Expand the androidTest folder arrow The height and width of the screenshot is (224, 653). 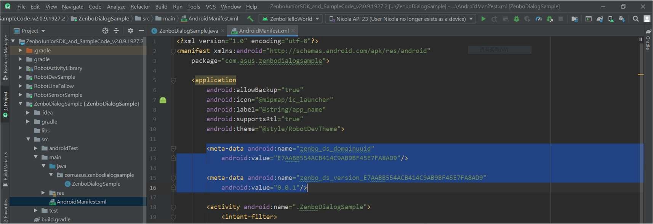pos(36,148)
